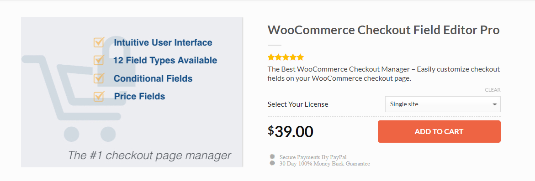Viewport: 535px width, 181px height.
Task: Click the first yellow rating star
Action: pyautogui.click(x=271, y=57)
